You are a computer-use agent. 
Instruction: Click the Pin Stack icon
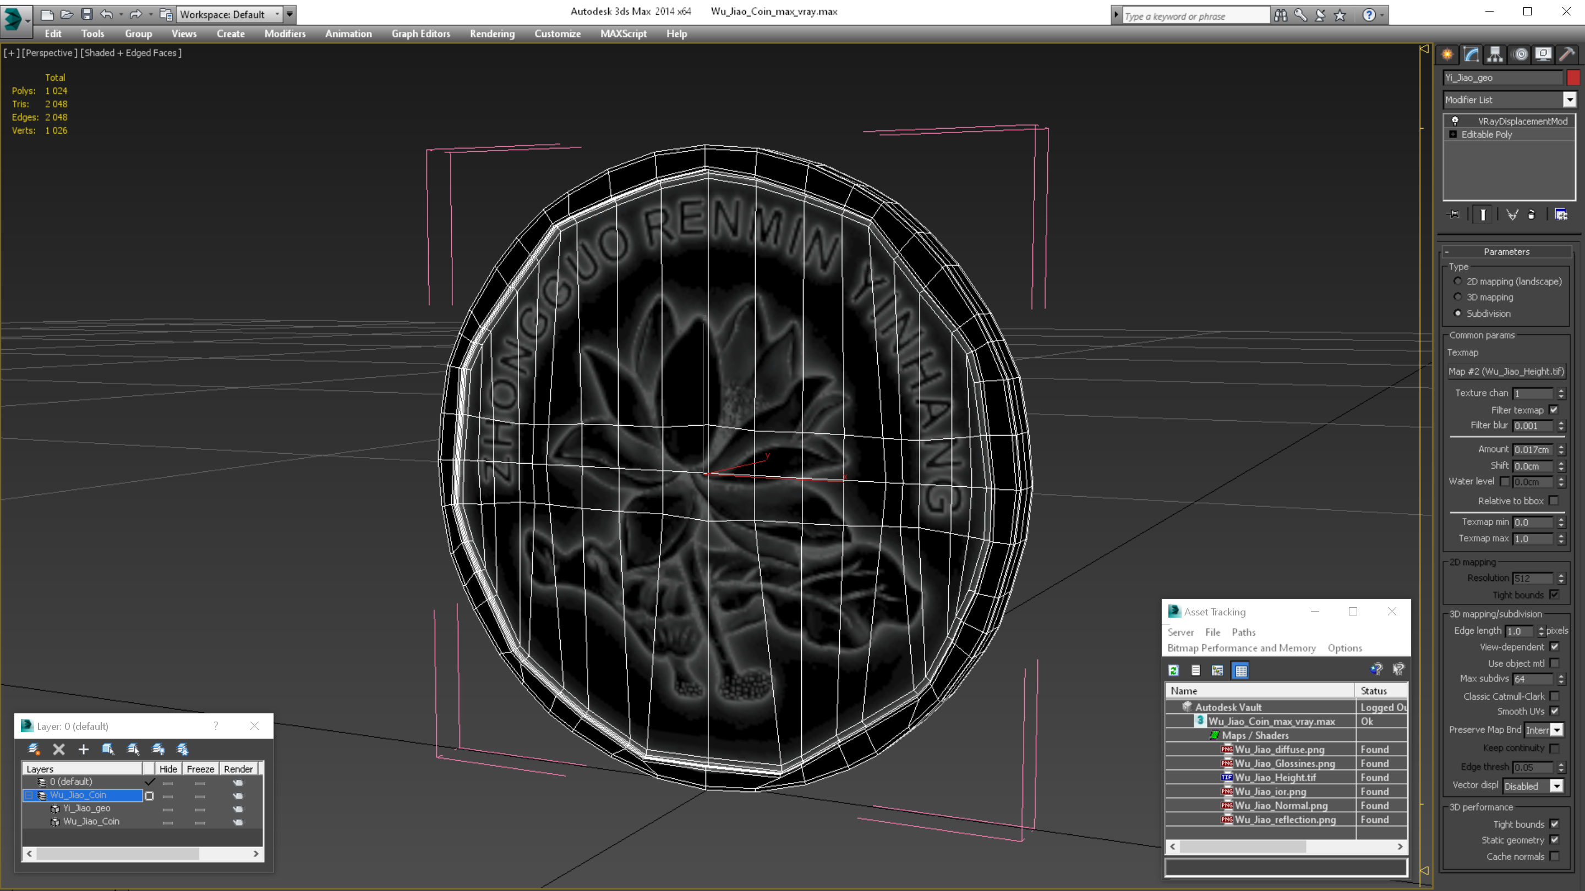[1454, 215]
